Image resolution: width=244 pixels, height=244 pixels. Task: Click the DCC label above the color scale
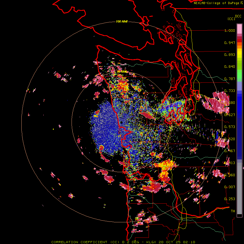238,16
